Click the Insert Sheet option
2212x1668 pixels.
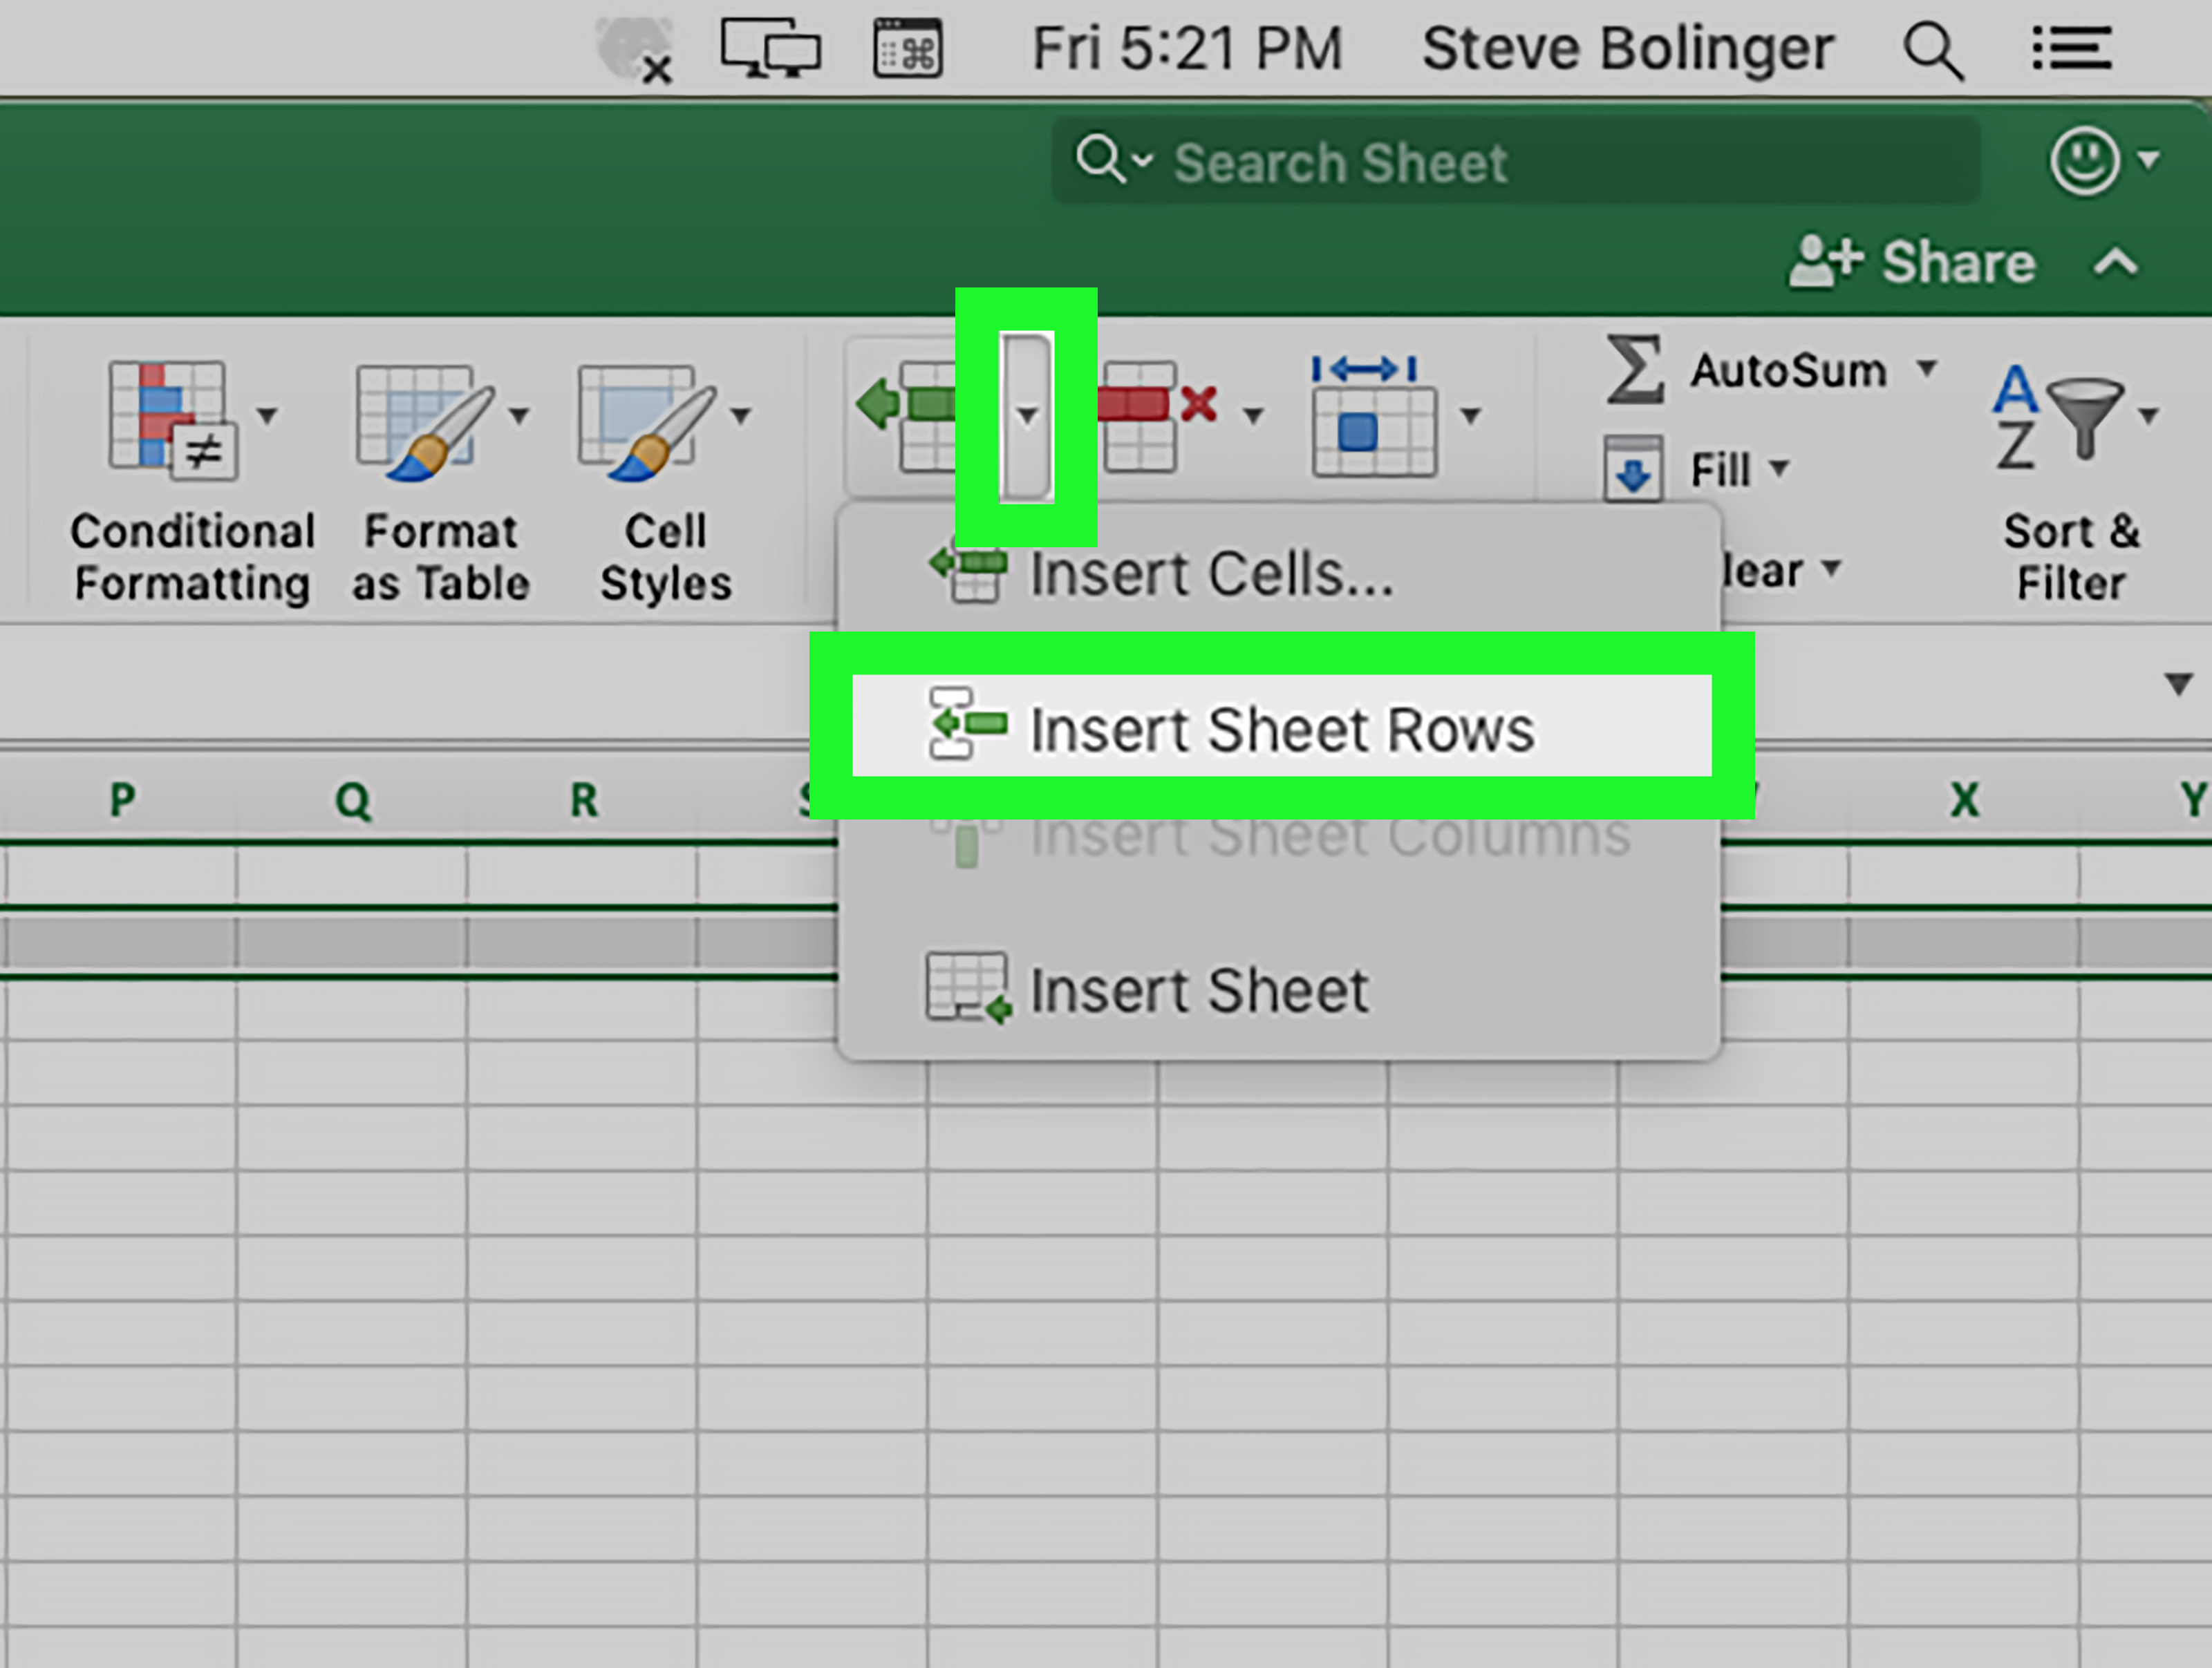pyautogui.click(x=1159, y=988)
